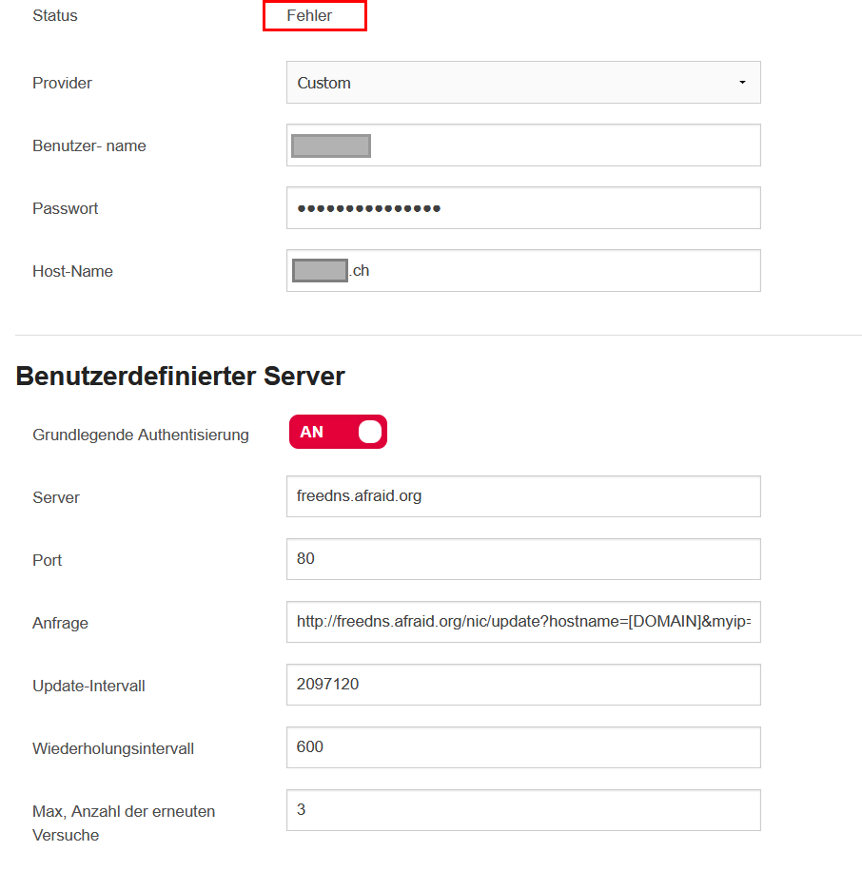The image size is (862, 871).
Task: Click the Provider label
Action: point(62,83)
